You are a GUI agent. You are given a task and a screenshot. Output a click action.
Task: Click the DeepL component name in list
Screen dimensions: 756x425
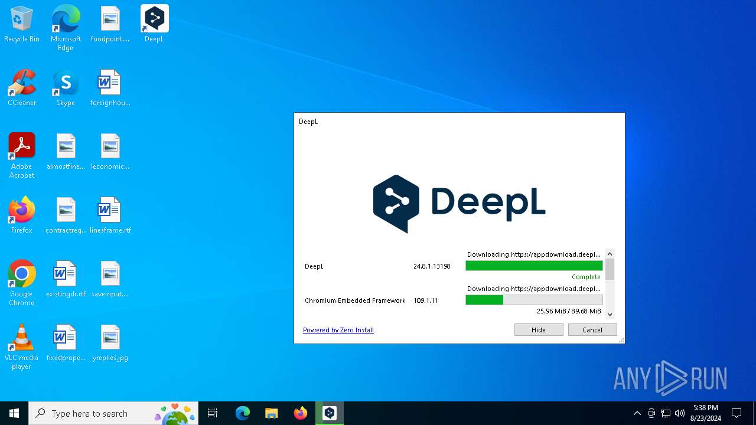314,266
